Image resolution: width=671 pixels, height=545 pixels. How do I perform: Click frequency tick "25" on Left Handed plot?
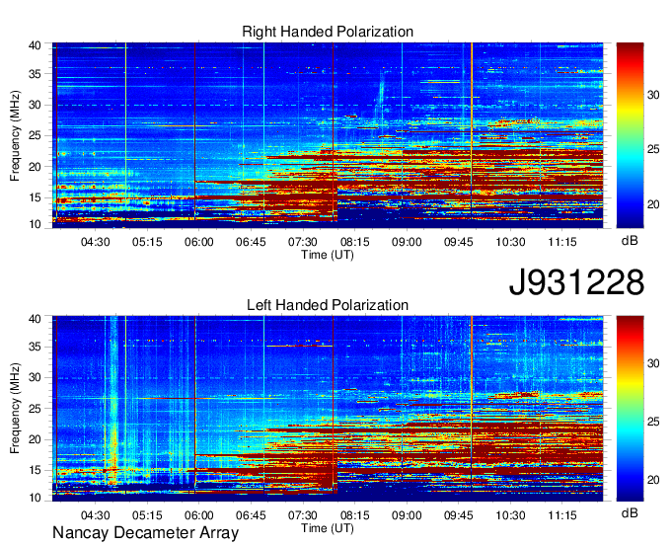[35, 409]
